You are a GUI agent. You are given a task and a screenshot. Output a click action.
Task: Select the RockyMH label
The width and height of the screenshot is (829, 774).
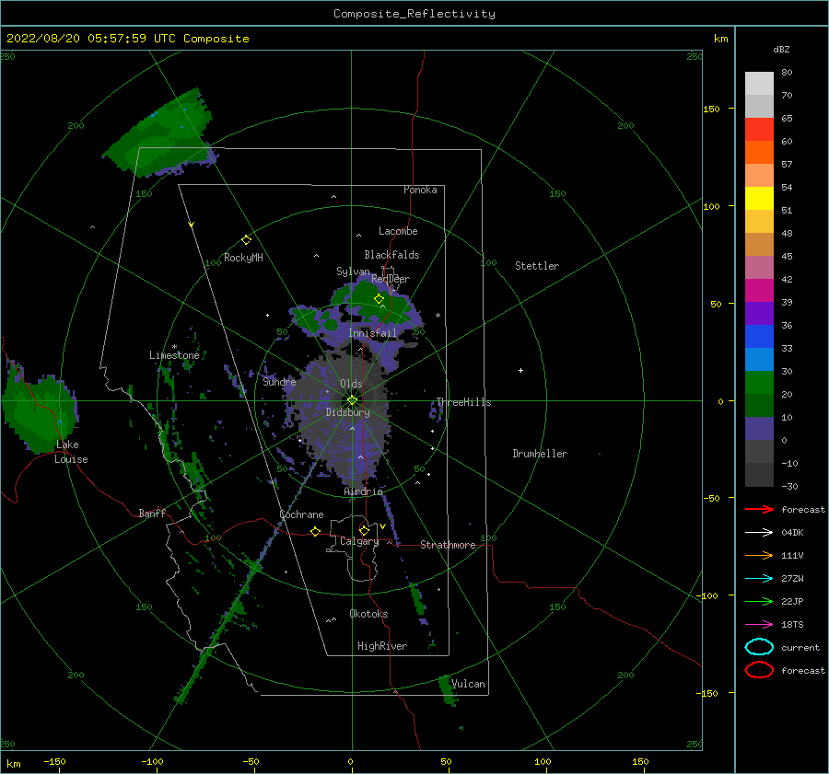243,258
